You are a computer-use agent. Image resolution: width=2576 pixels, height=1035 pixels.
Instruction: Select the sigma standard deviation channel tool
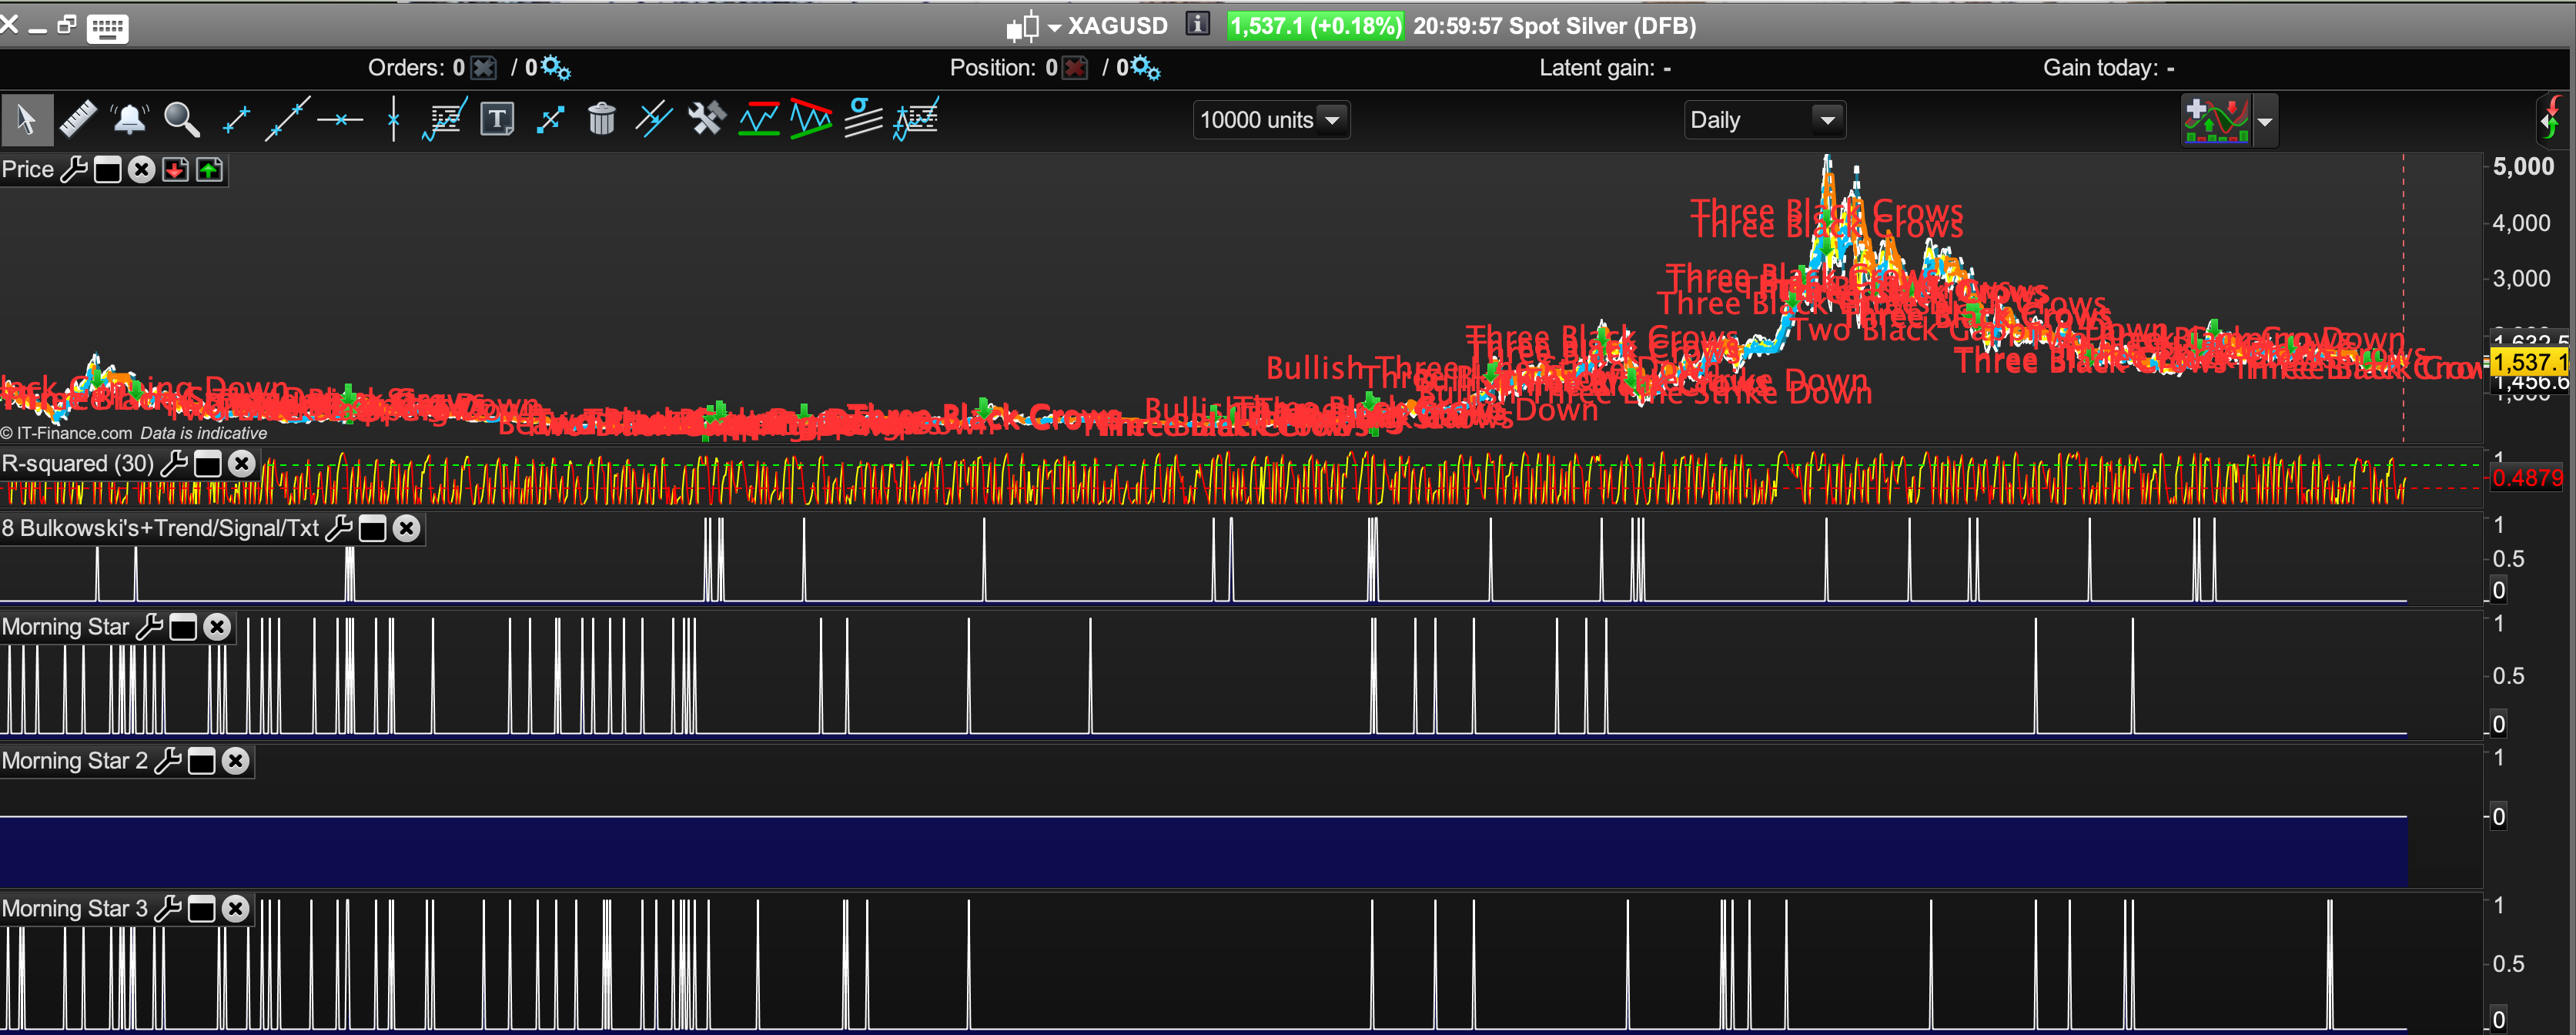863,120
